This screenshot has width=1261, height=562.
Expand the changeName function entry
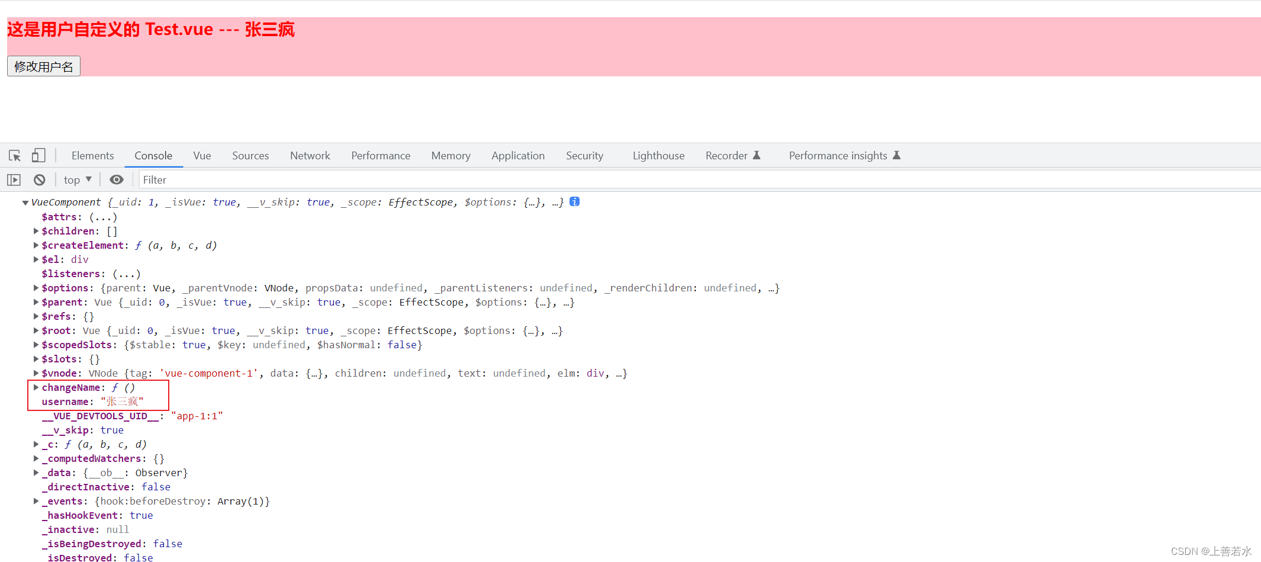pos(36,387)
